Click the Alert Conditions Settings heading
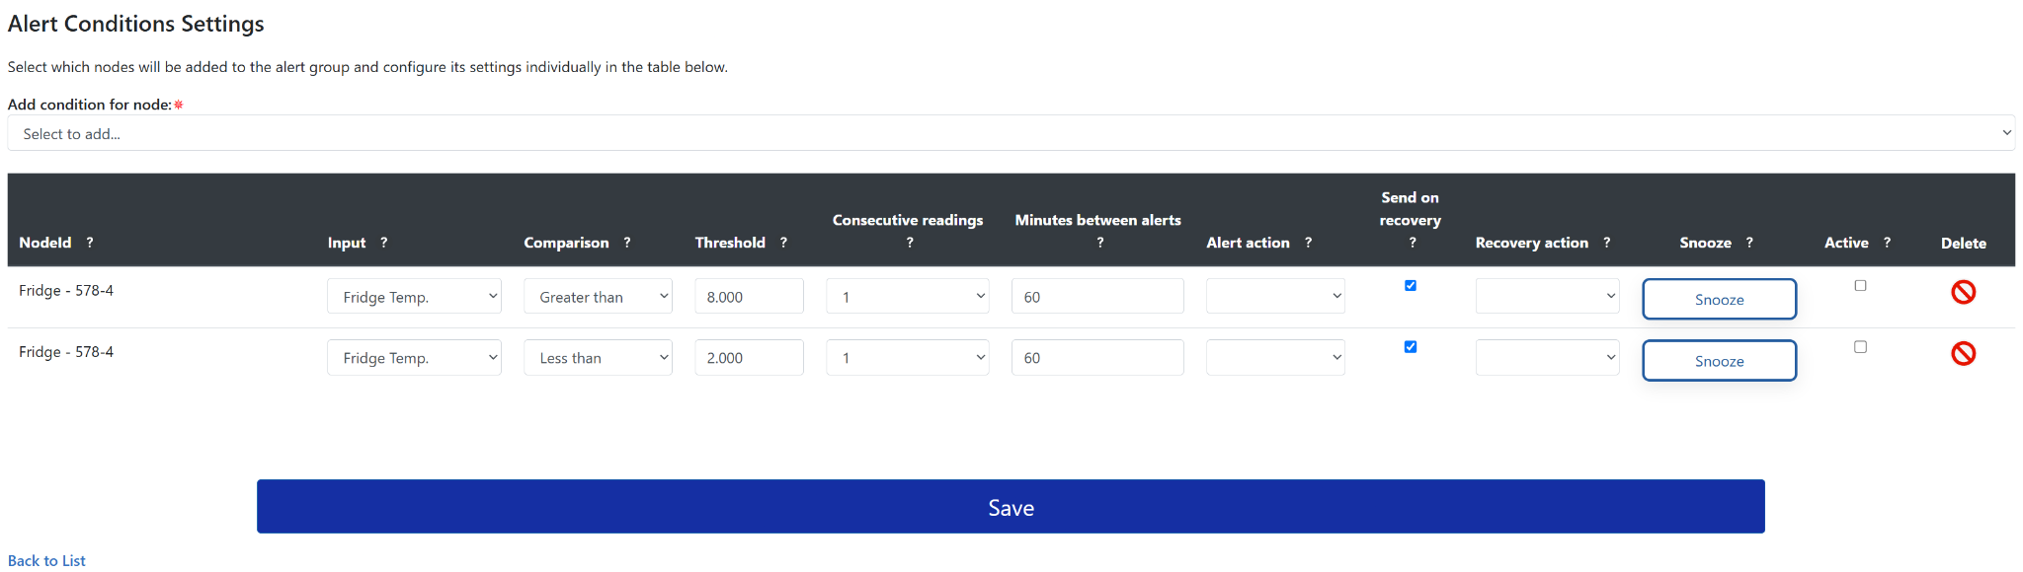The height and width of the screenshot is (572, 2023). click(x=136, y=24)
